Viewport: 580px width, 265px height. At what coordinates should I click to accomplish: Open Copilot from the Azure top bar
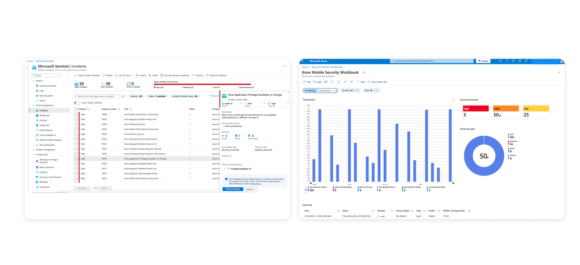tap(483, 61)
